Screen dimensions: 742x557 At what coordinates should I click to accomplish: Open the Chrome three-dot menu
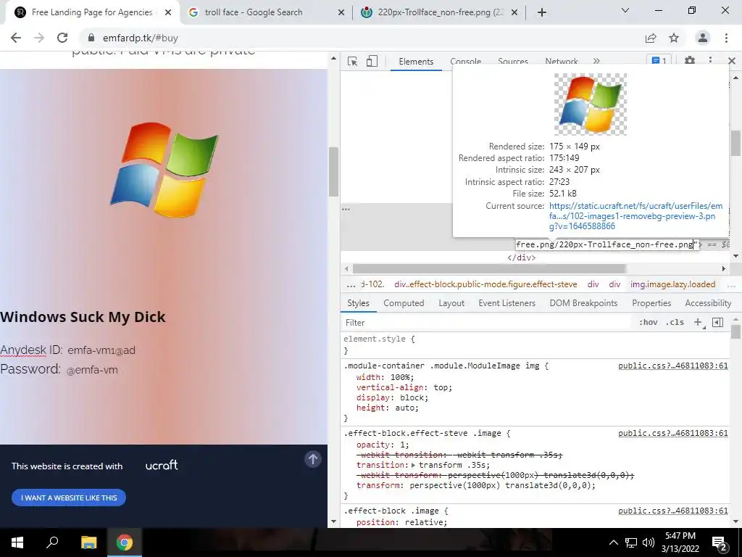(x=726, y=38)
